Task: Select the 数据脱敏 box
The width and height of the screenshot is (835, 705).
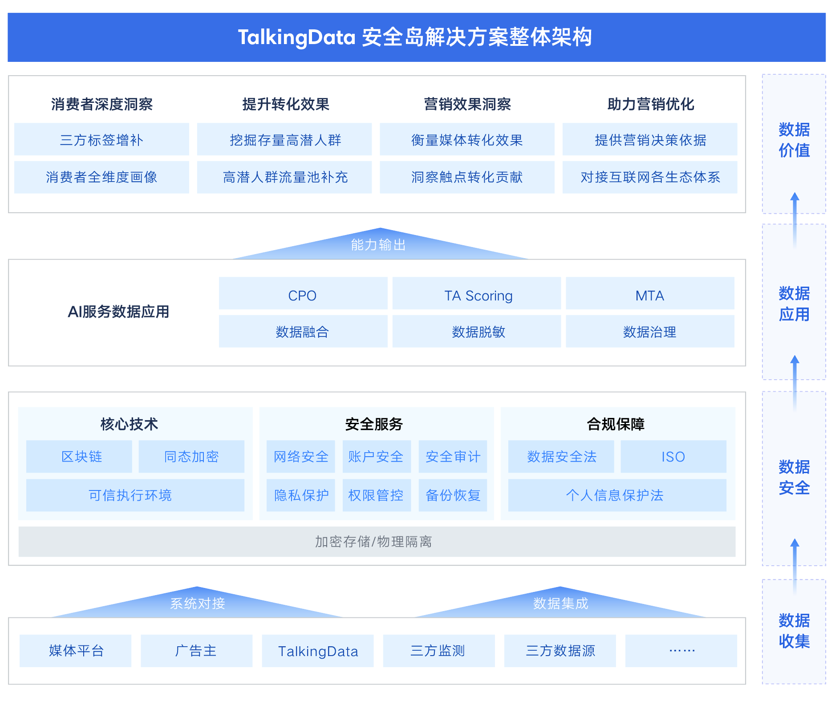Action: coord(477,331)
